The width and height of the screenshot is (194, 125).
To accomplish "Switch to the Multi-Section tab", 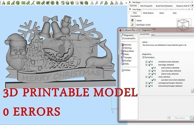I will click(148, 13).
